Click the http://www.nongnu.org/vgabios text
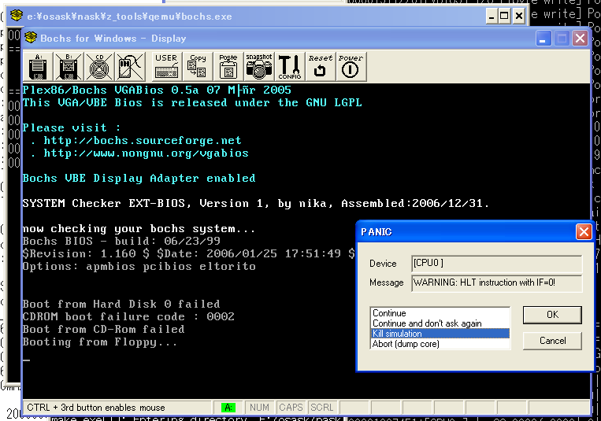The height and width of the screenshot is (421, 601). 146,153
